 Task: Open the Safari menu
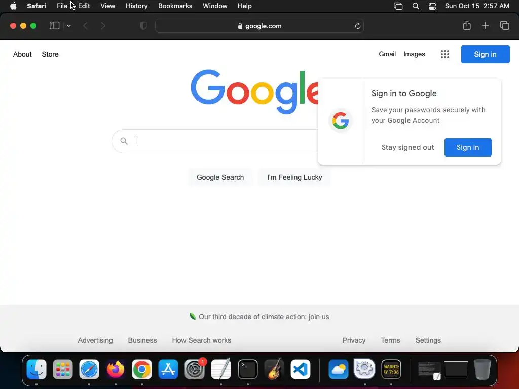pyautogui.click(x=36, y=6)
